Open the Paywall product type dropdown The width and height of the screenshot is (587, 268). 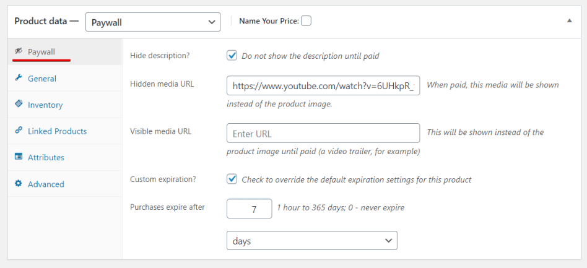pyautogui.click(x=152, y=22)
